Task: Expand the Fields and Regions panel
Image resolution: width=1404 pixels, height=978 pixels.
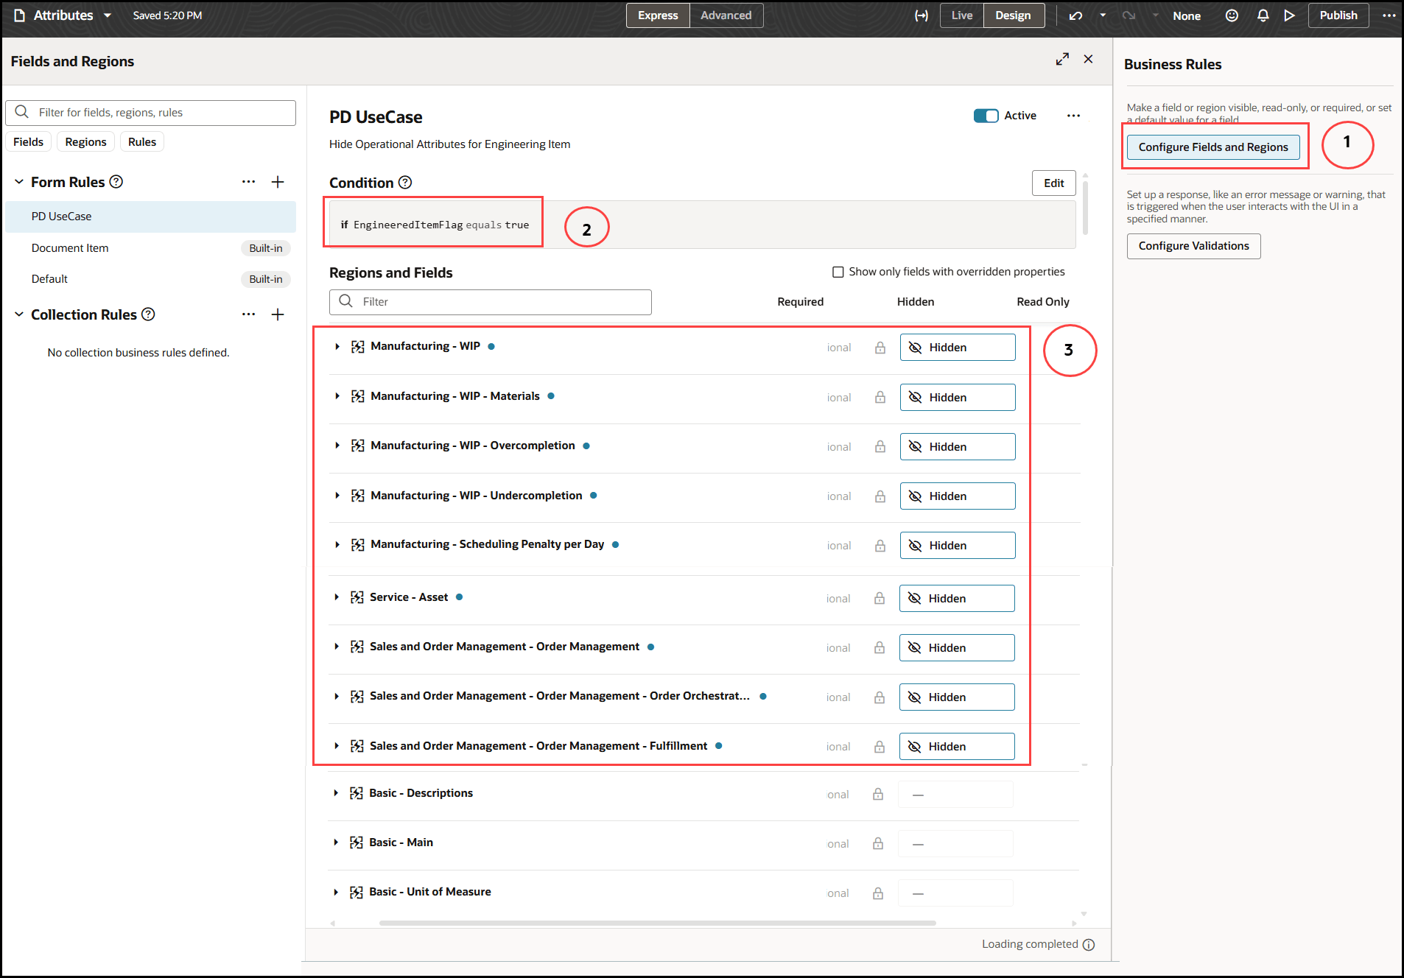Action: pyautogui.click(x=1062, y=59)
